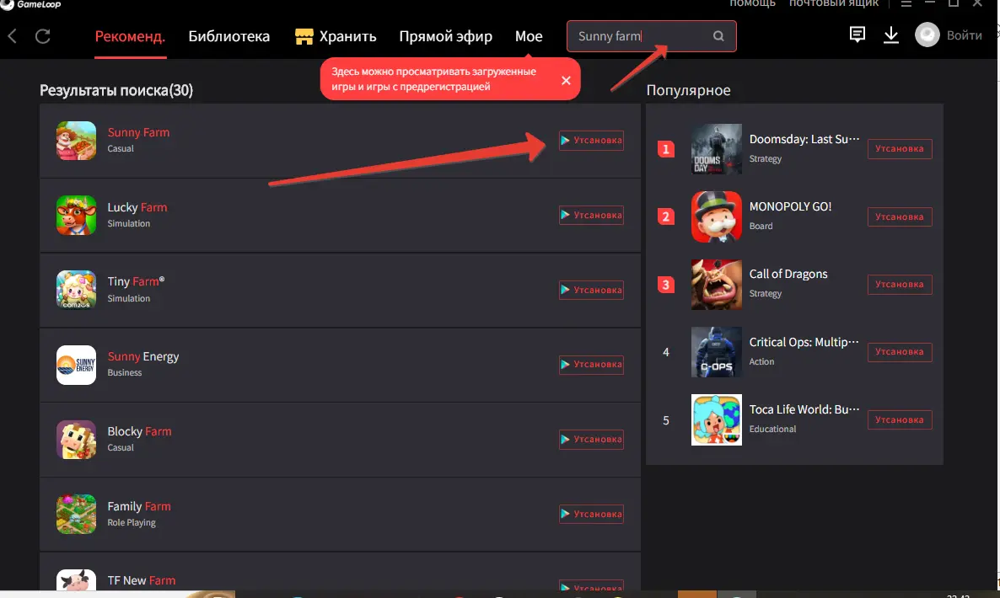1000x598 pixels.
Task: Click the Sunny Energy app icon
Action: [76, 365]
